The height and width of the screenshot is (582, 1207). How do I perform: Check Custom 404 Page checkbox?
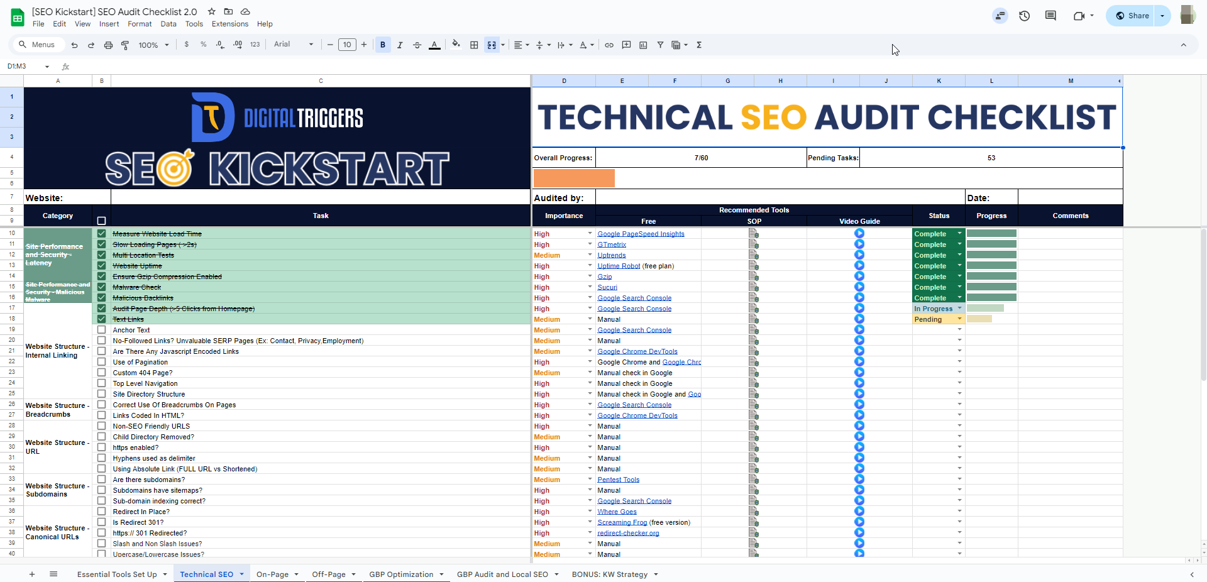[x=101, y=372]
